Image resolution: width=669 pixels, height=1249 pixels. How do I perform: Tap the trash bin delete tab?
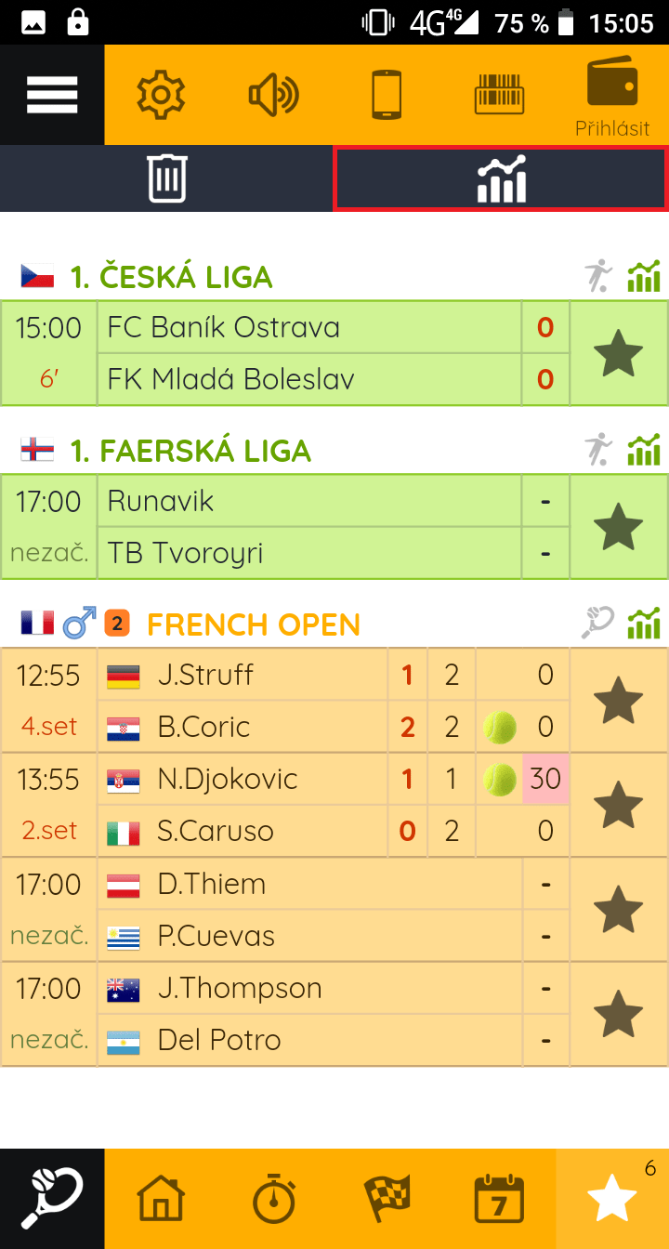tap(167, 178)
